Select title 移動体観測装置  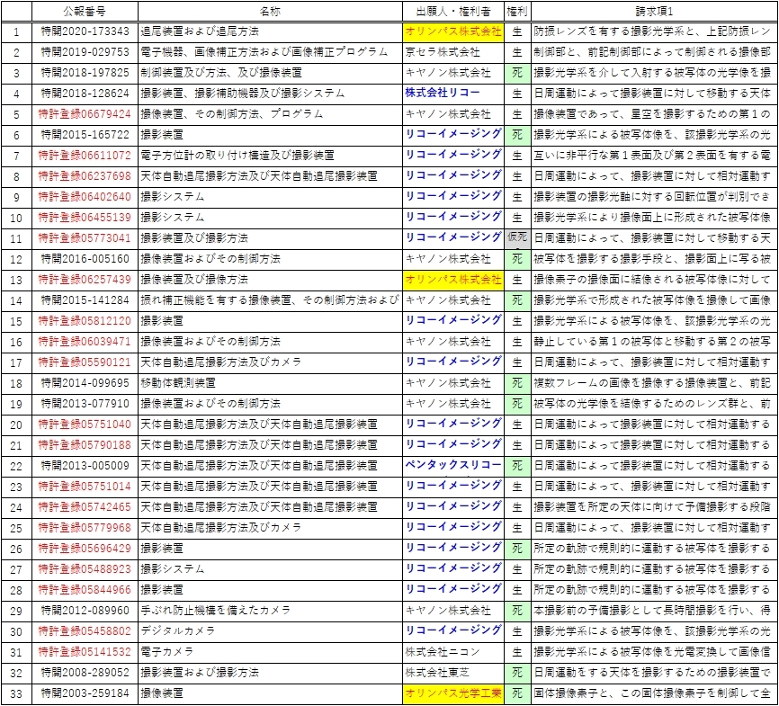[x=178, y=383]
